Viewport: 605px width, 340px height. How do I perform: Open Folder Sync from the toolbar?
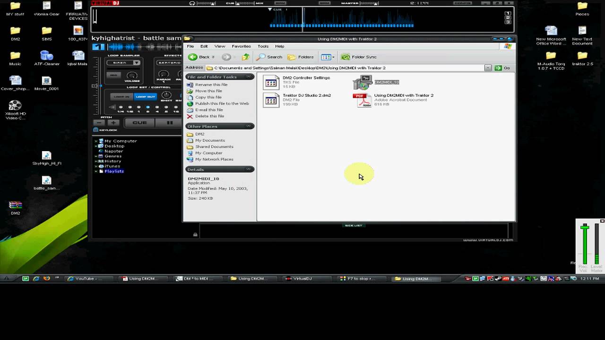[359, 57]
